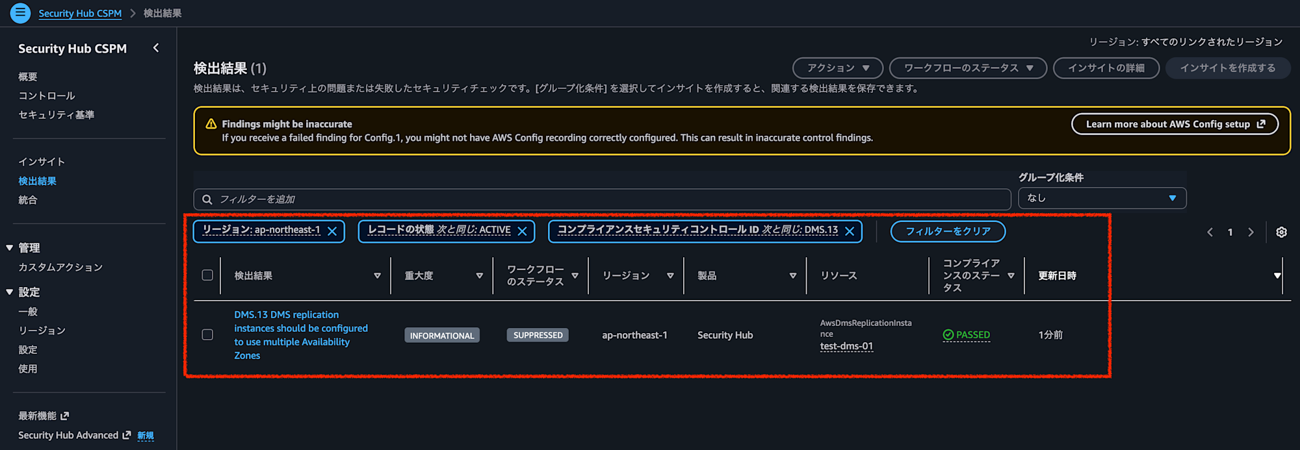Open table preferences gear icon
The image size is (1300, 450).
(x=1281, y=232)
